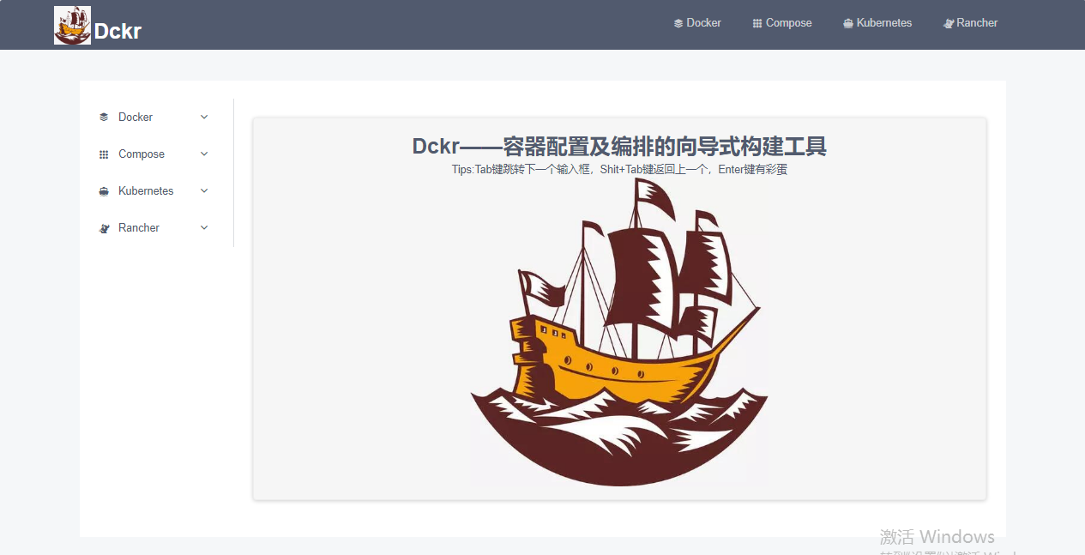Open Docker in the top navigation bar
This screenshot has height=555, width=1085.
pyautogui.click(x=697, y=23)
